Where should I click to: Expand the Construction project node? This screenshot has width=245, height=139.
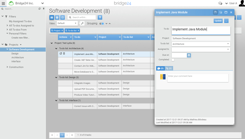(7, 67)
